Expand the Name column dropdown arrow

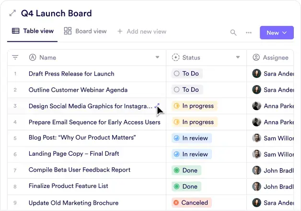157,58
